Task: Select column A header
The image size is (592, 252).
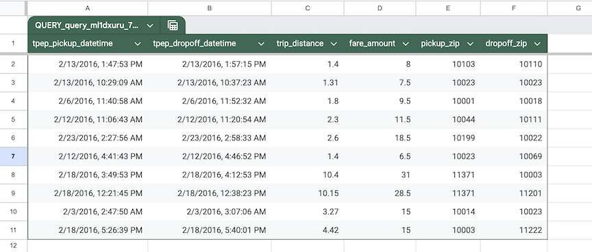Action: click(x=88, y=8)
